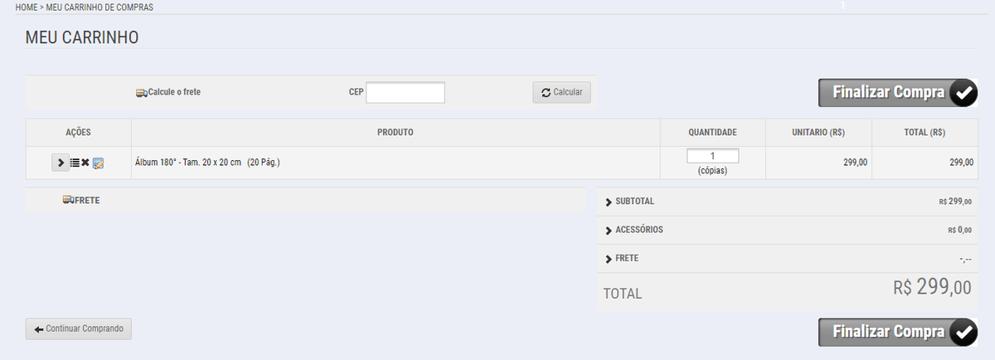The height and width of the screenshot is (360, 995).
Task: Click the CEP input field
Action: click(405, 93)
